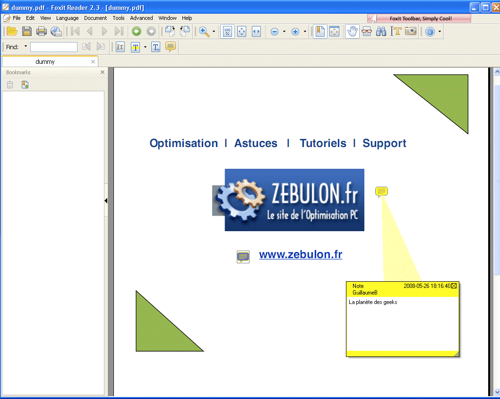The image size is (500, 399).
Task: Choose the underline text tool
Action: click(155, 47)
